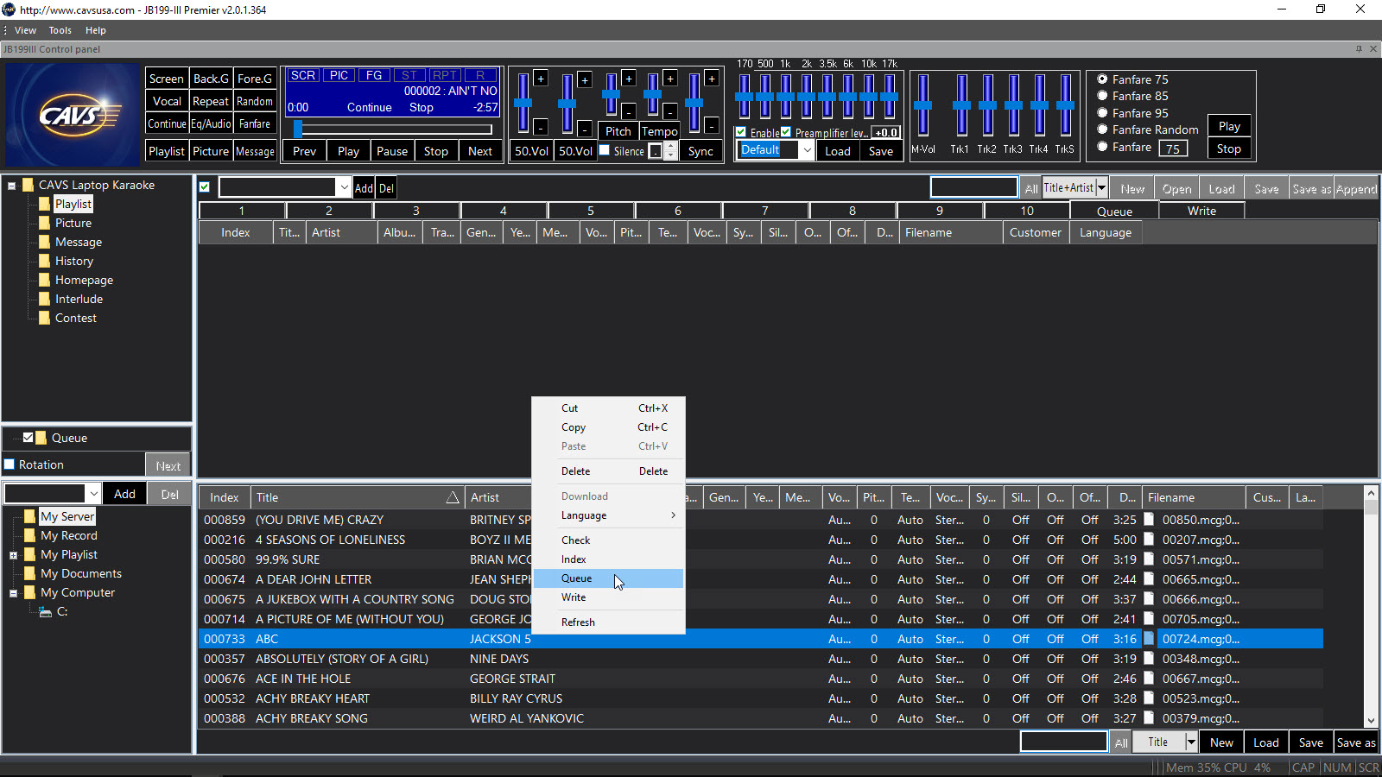This screenshot has height=777, width=1382.
Task: Click the Eq/Audio button
Action: pyautogui.click(x=211, y=123)
